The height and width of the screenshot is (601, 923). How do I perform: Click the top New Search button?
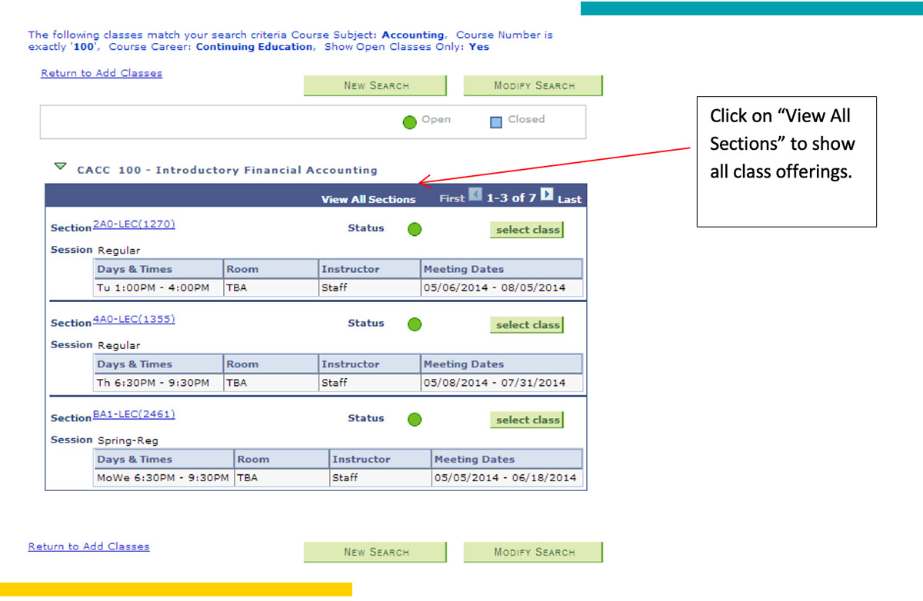[375, 85]
